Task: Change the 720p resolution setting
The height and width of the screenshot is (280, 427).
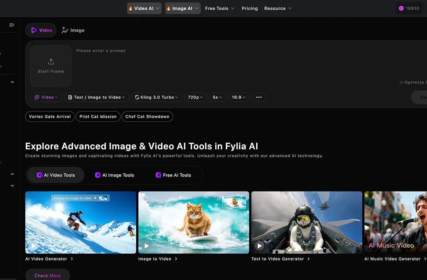Action: pyautogui.click(x=196, y=97)
